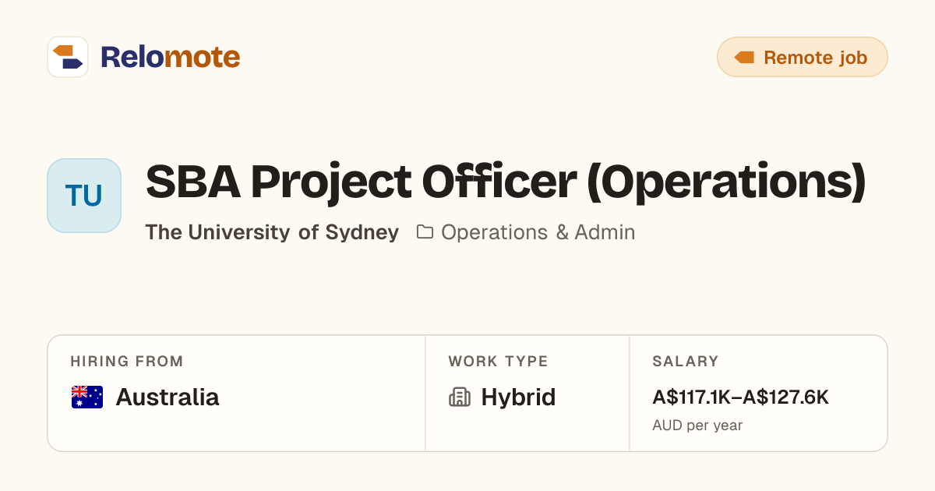
Task: Click the building icon next to Hybrid
Action: tap(460, 397)
